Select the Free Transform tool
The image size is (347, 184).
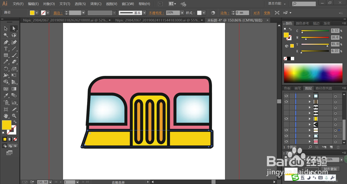coord(14,75)
